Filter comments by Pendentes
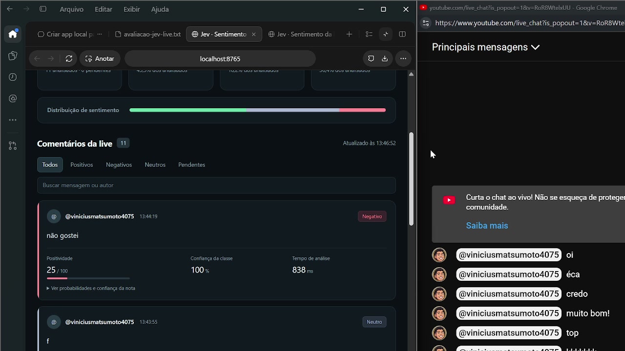 click(191, 165)
